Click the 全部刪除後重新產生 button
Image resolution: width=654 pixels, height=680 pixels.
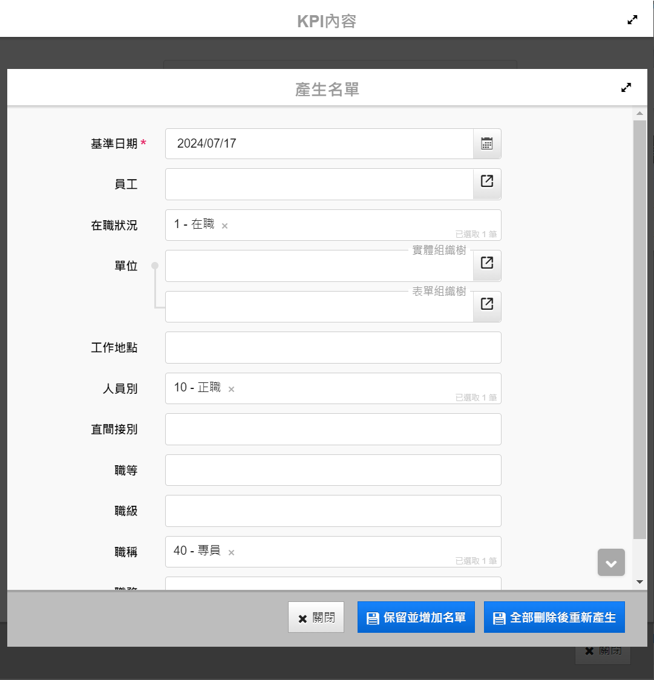coord(554,618)
